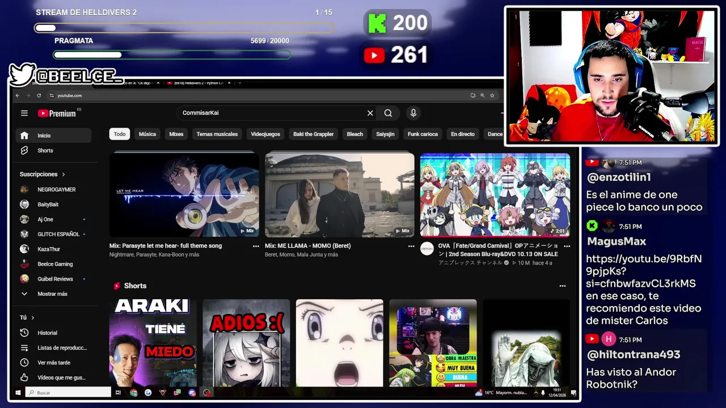The width and height of the screenshot is (726, 408).
Task: Open Listas de reproducción in sidebar
Action: coord(54,347)
